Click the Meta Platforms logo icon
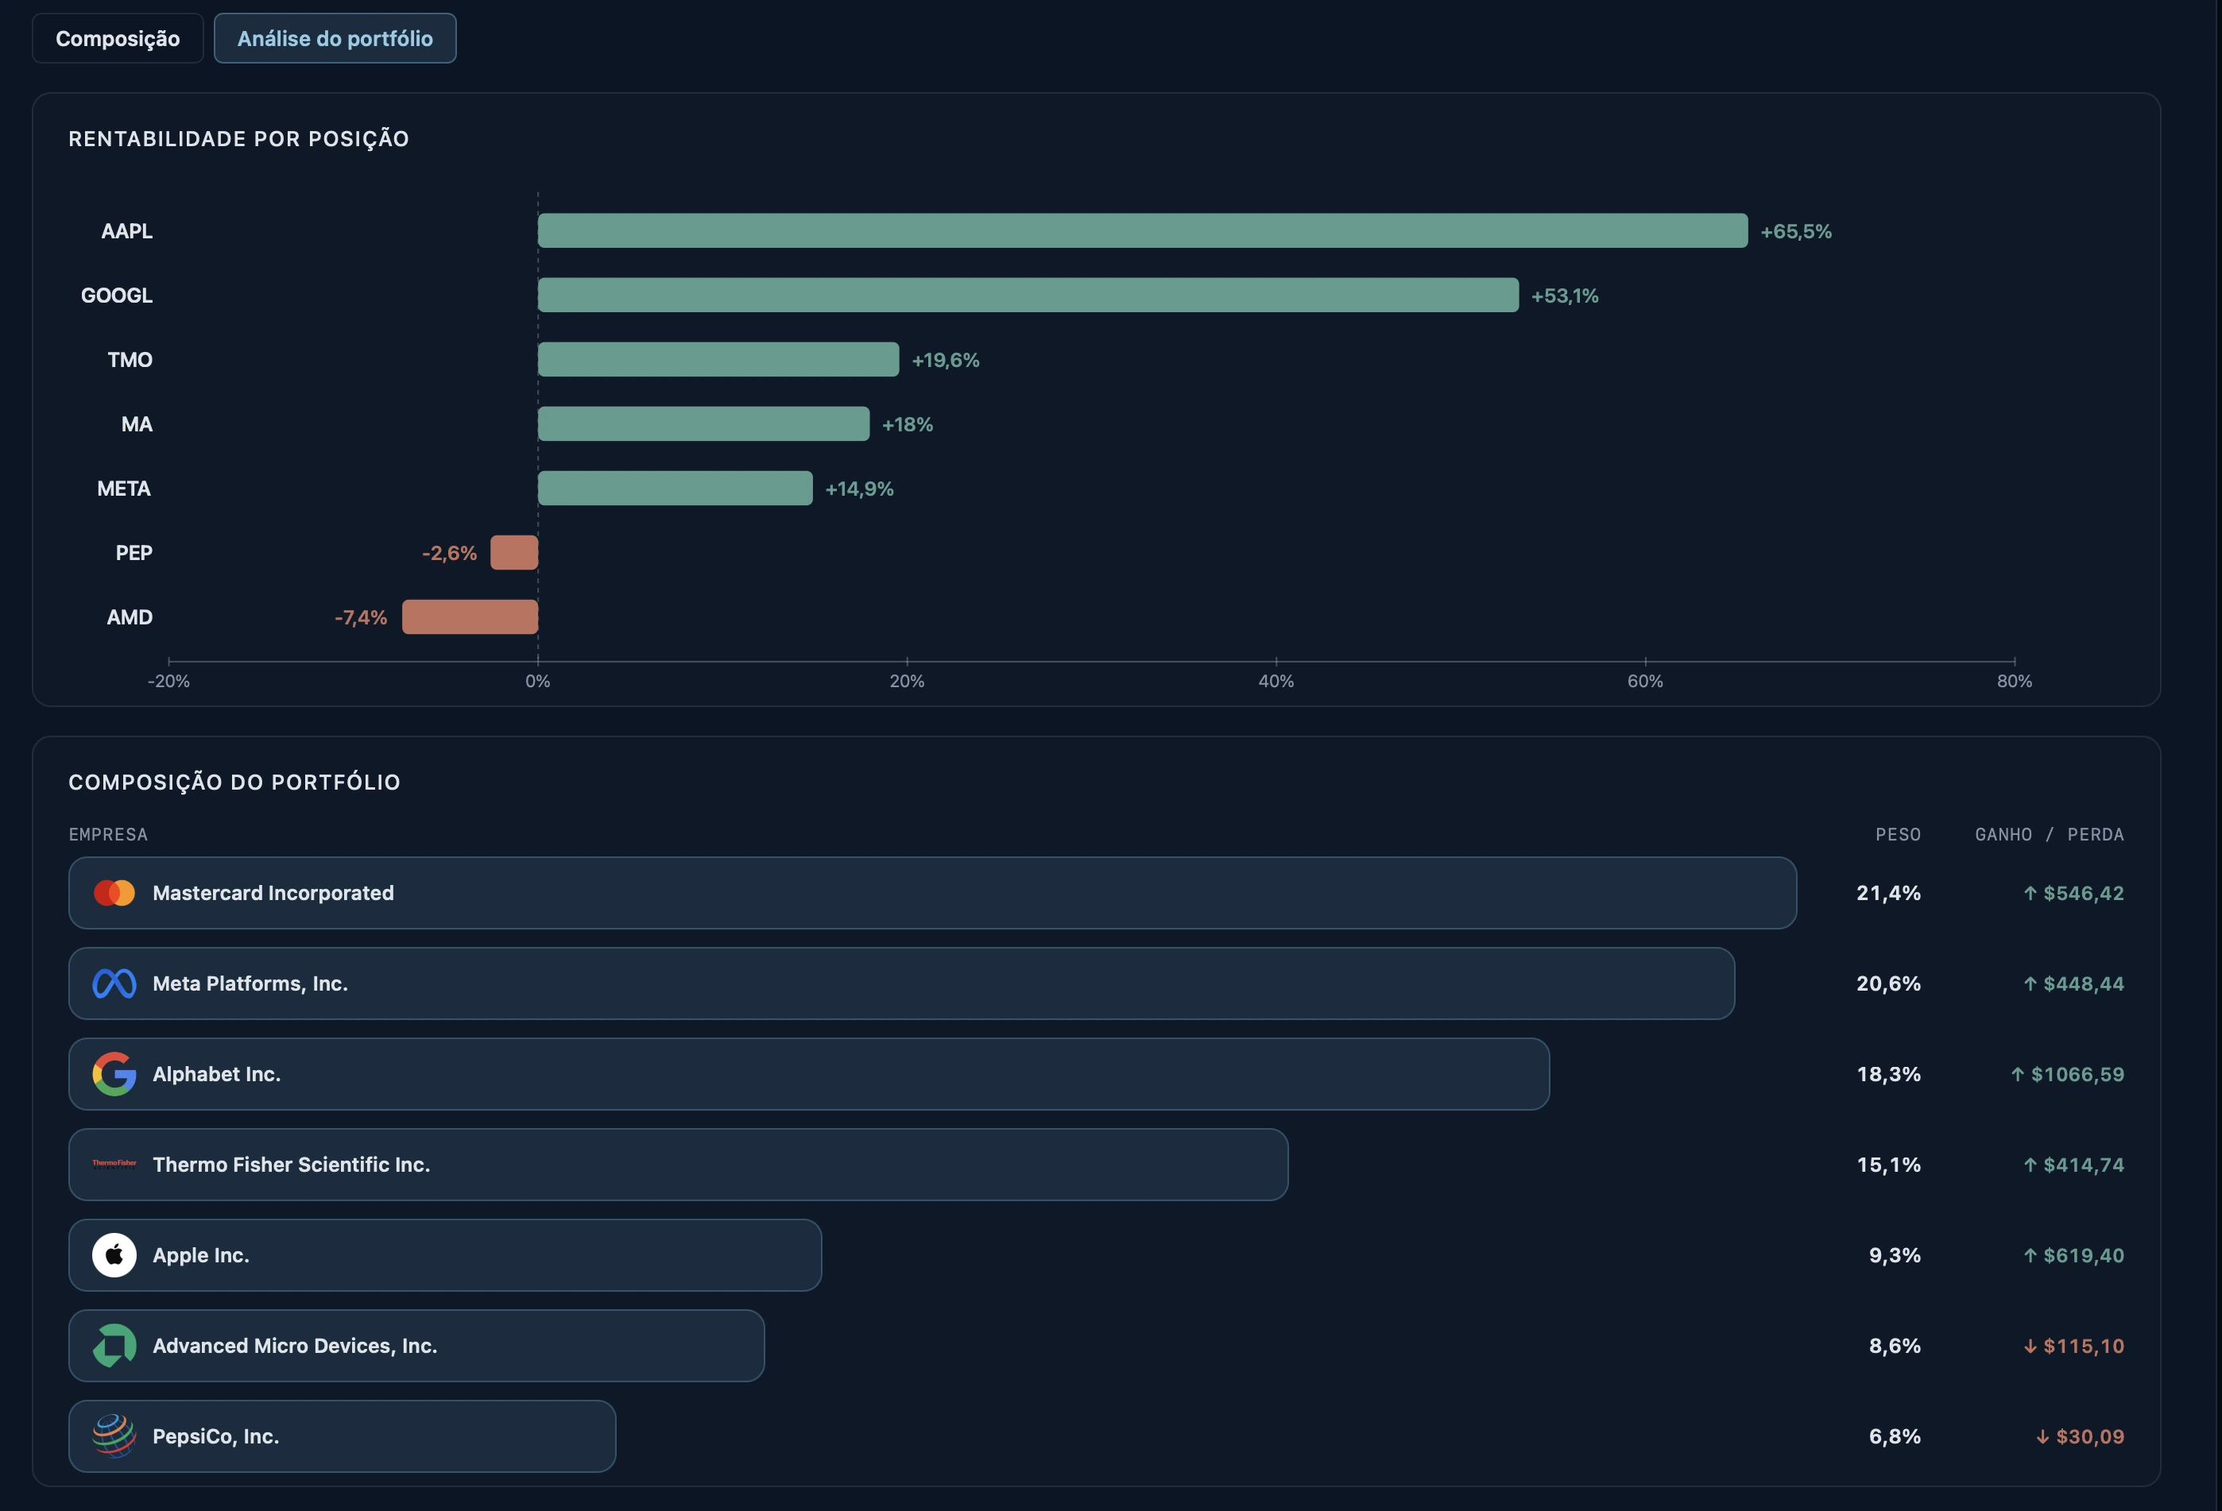The width and height of the screenshot is (2222, 1511). [114, 984]
